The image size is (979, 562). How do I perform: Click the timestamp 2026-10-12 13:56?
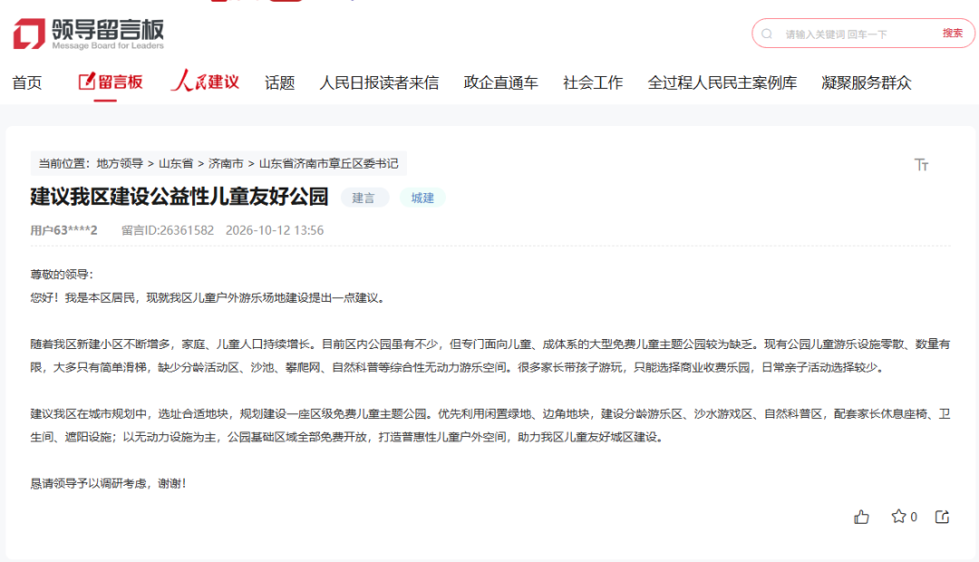[x=275, y=230]
